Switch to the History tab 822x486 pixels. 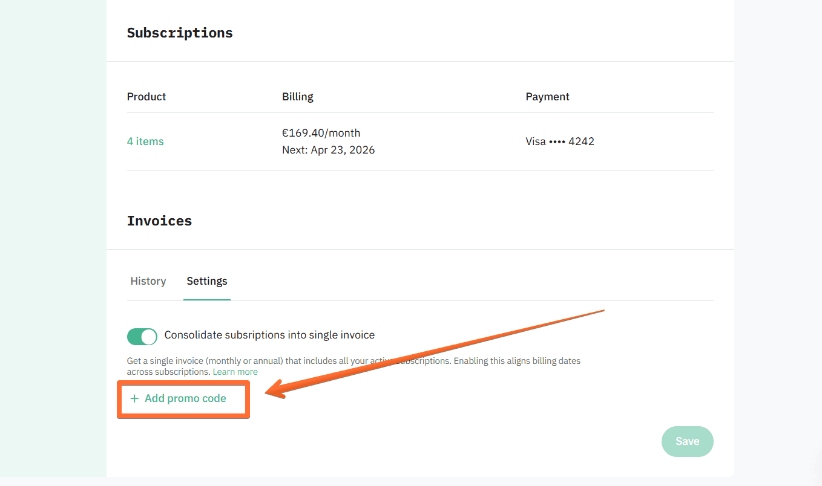tap(148, 280)
